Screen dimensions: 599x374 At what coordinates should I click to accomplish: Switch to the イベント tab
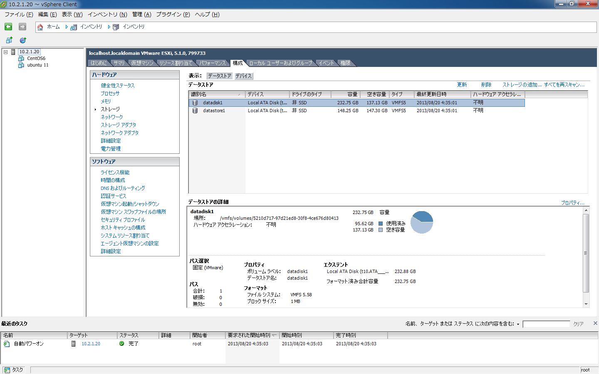pyautogui.click(x=327, y=63)
